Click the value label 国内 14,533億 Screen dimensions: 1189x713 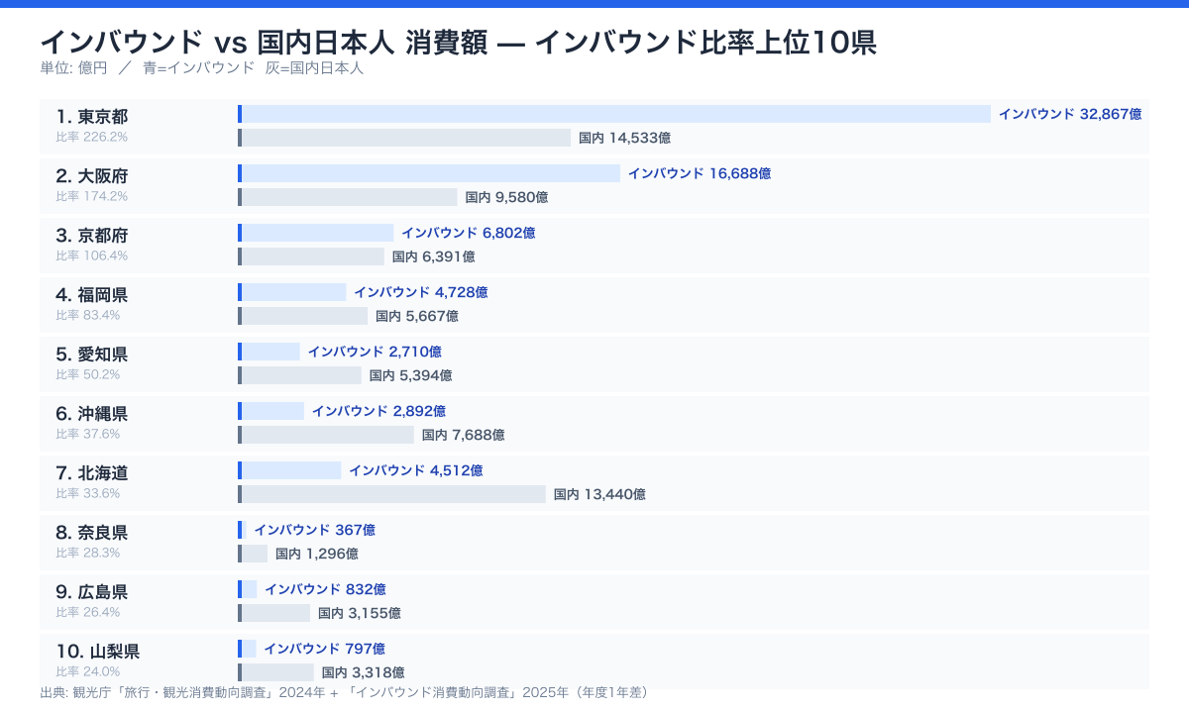tap(625, 138)
